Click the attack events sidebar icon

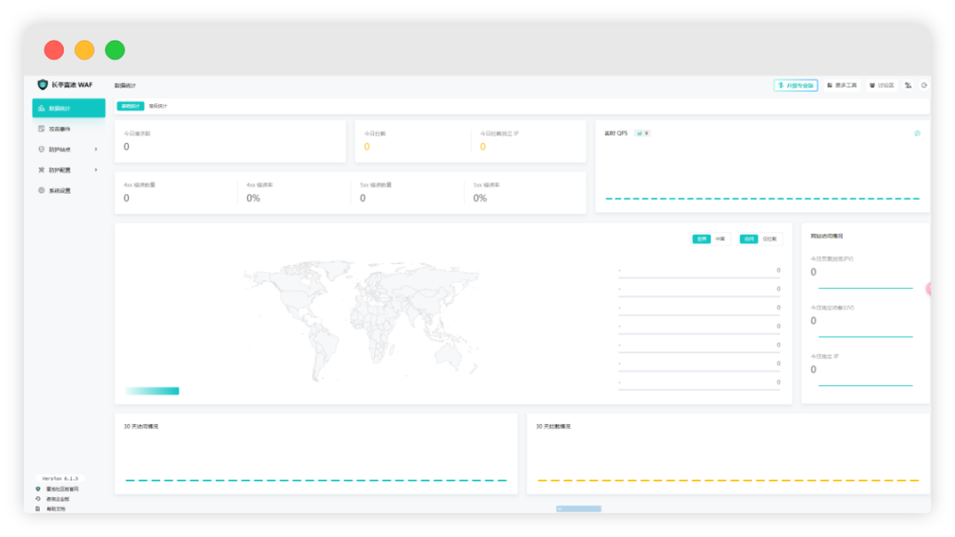click(x=42, y=129)
